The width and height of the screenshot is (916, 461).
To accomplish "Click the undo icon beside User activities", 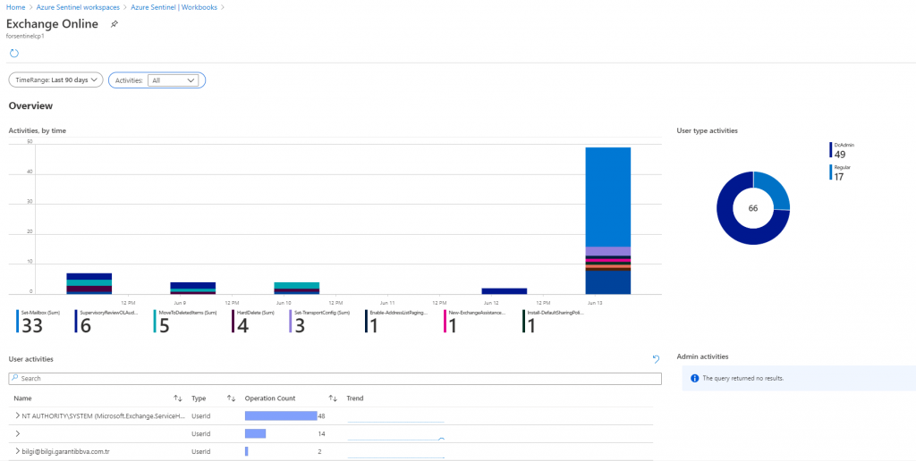I will click(656, 359).
